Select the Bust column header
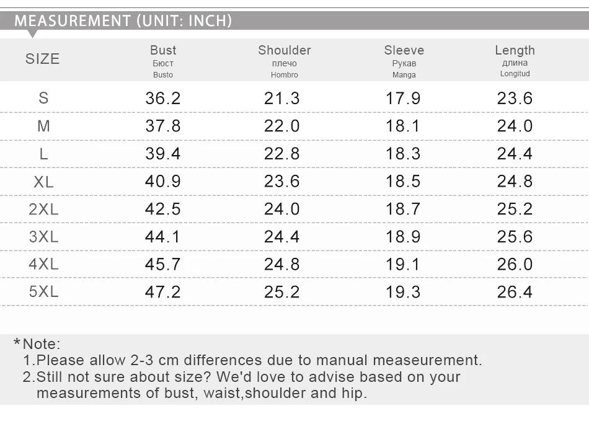 [163, 61]
